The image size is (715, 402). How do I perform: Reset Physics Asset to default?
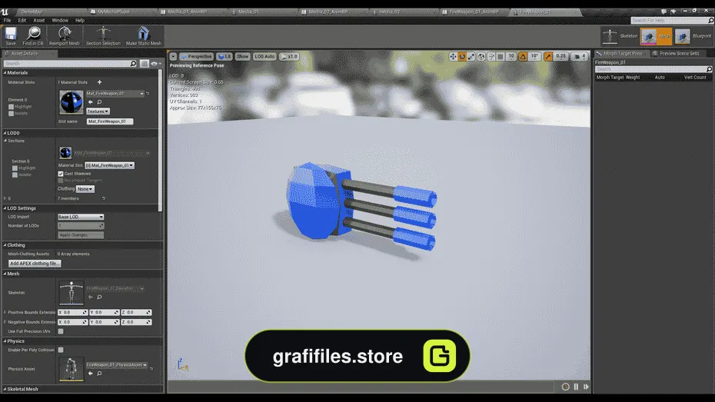pyautogui.click(x=151, y=369)
